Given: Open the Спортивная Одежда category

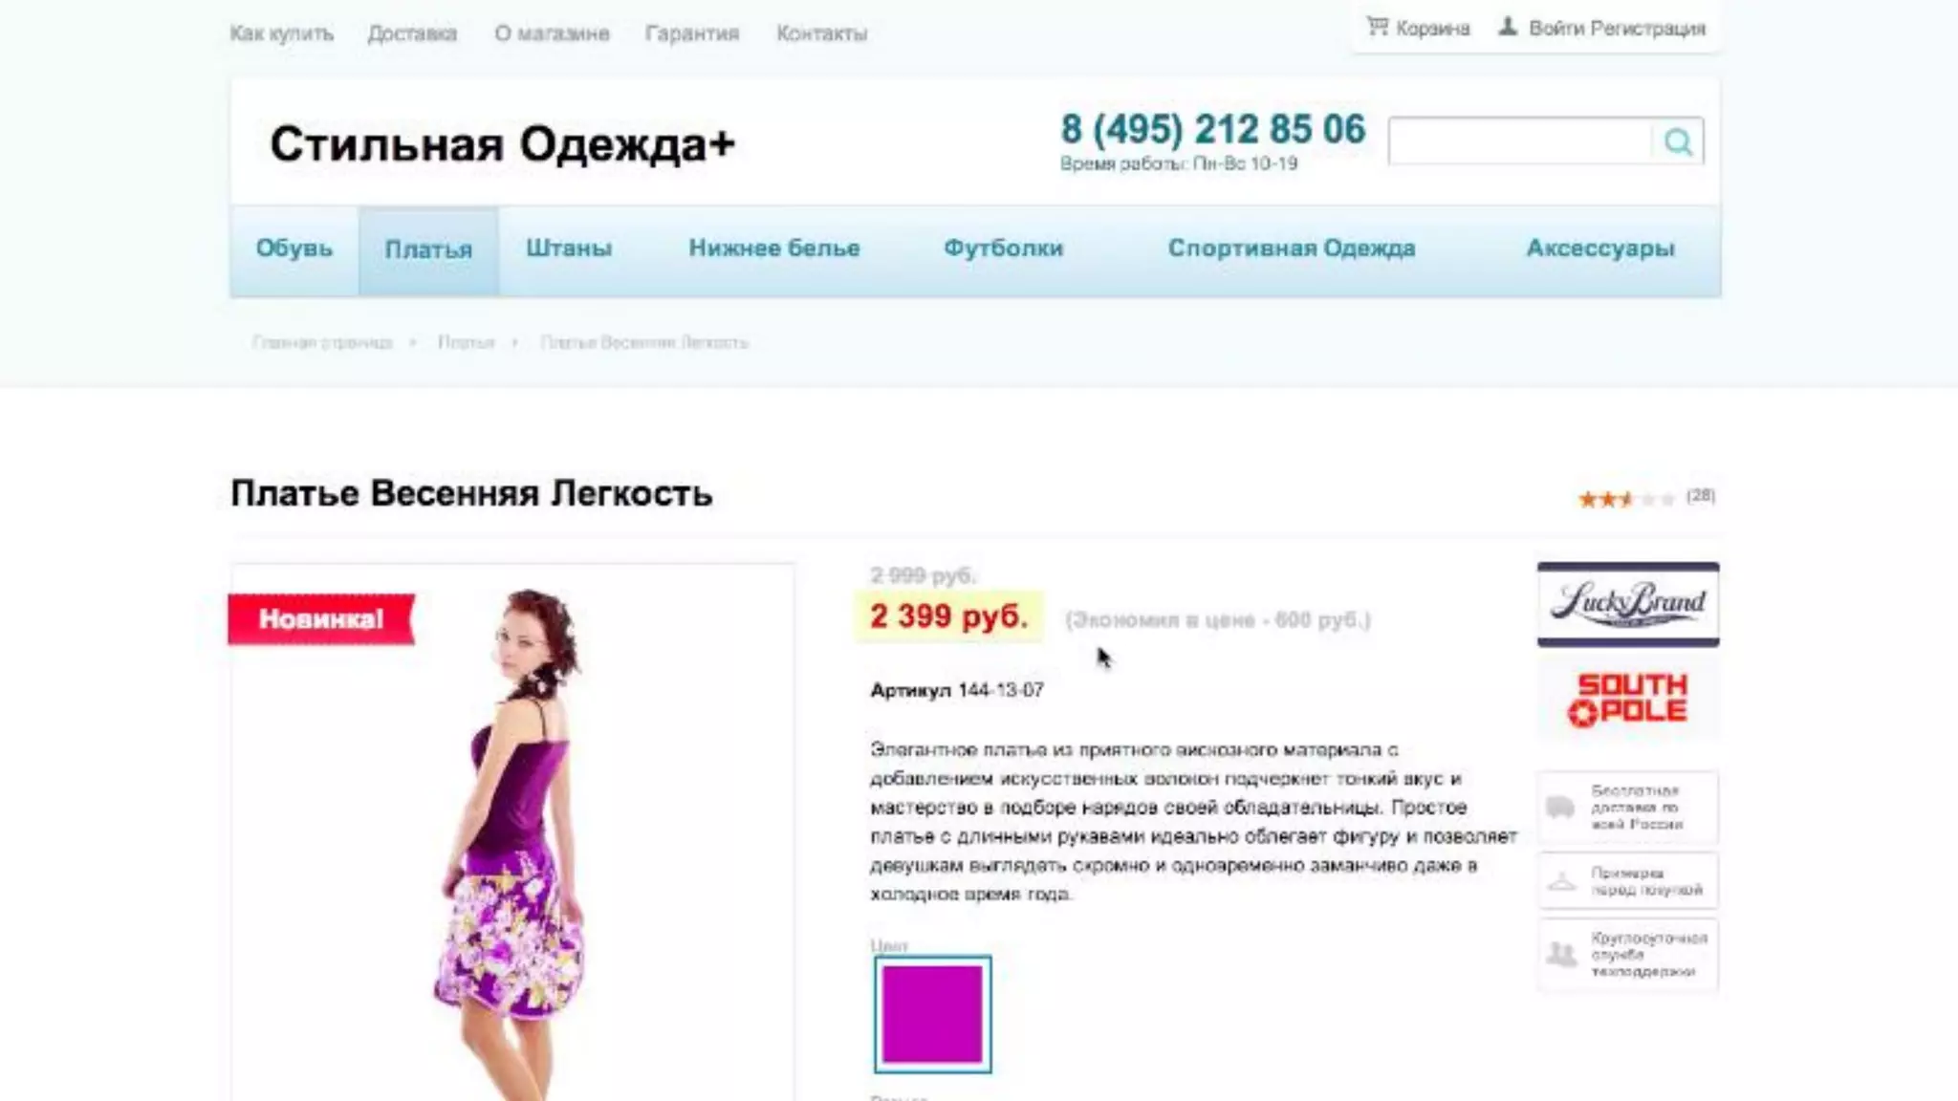Looking at the screenshot, I should (1292, 248).
